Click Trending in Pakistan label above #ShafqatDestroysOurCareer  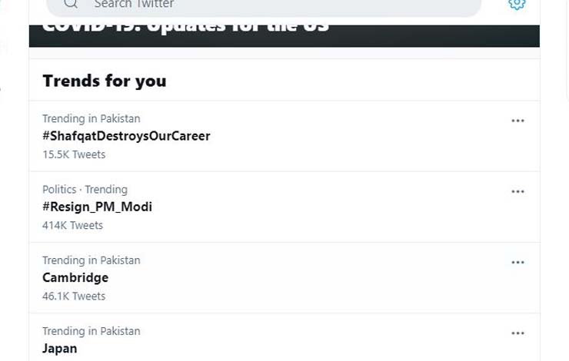point(91,119)
